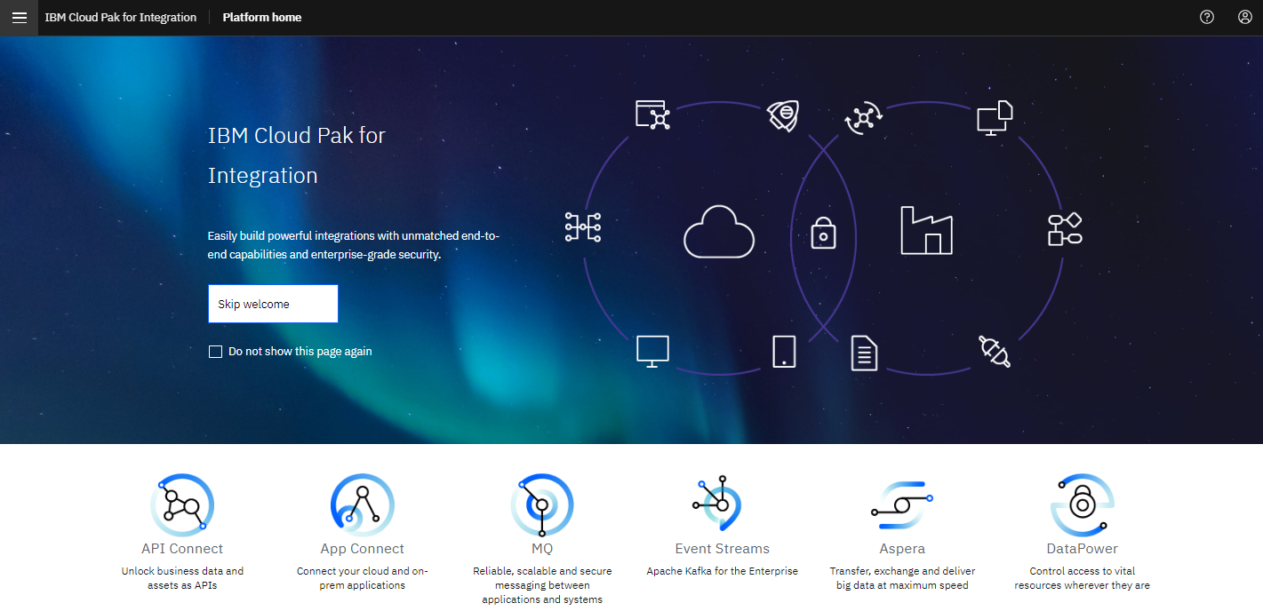
Task: Click the MQ product icon
Action: (x=542, y=504)
